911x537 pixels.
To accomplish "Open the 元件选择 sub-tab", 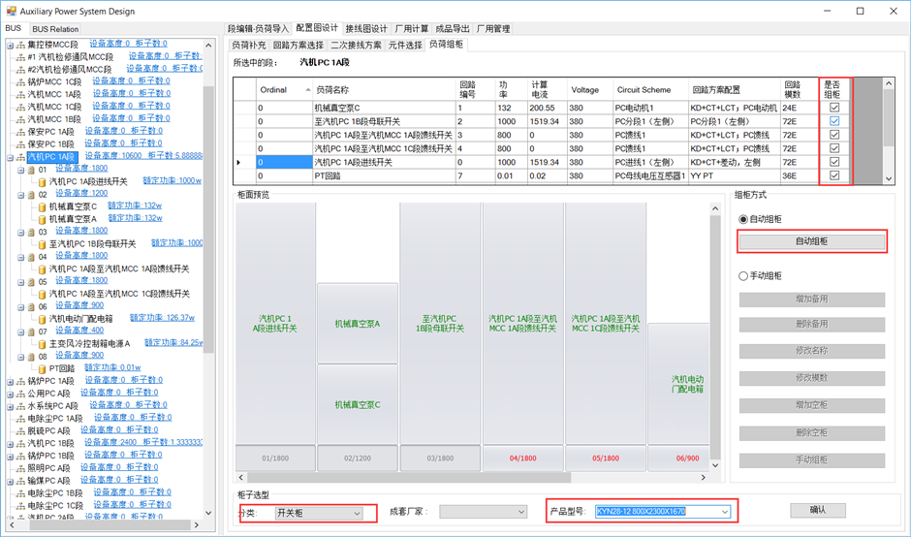I will [x=405, y=45].
